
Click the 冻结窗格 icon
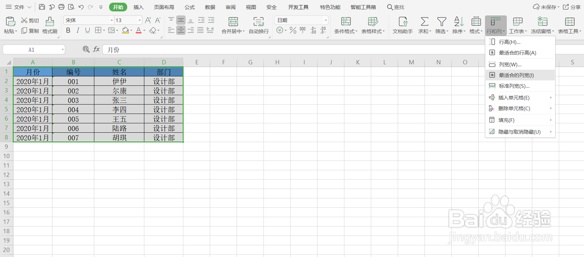click(542, 21)
